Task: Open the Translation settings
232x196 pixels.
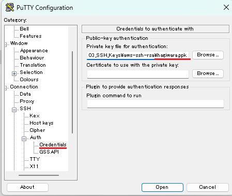Action: [33, 65]
